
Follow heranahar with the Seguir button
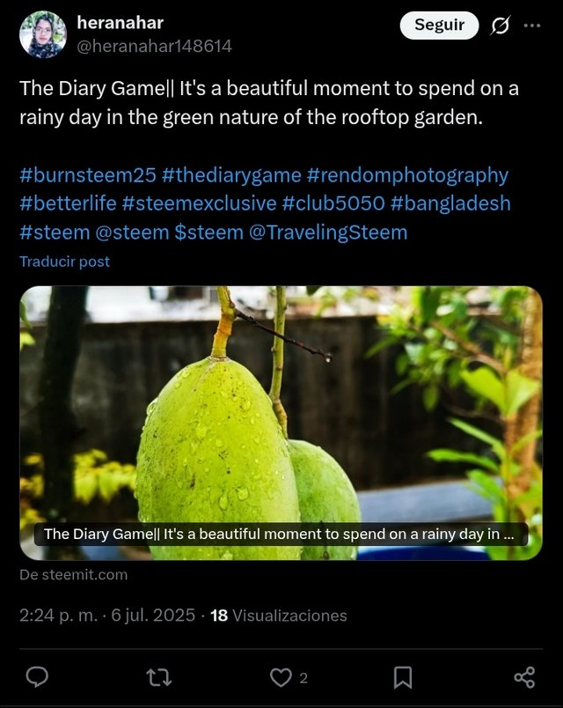(439, 26)
